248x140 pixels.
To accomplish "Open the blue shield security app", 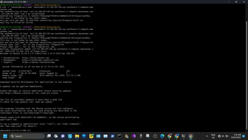I will coord(84,136).
